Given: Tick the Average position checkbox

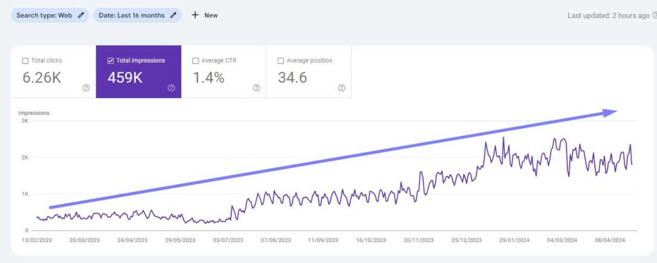Looking at the screenshot, I should (281, 61).
